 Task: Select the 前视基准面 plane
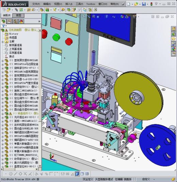[x=15, y=45]
